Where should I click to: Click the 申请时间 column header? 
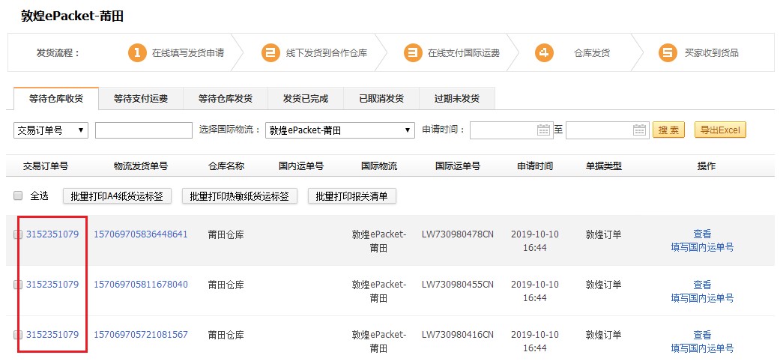(x=535, y=166)
